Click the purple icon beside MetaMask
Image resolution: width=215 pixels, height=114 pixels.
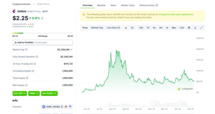pyautogui.click(x=70, y=107)
